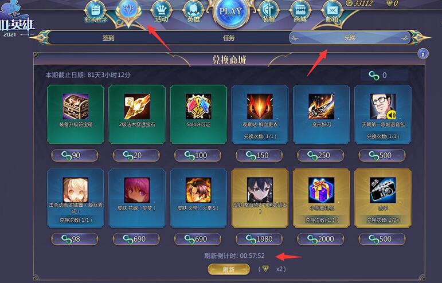442x283 pixels.
Task: Click the 天朝第一歌姬语音包 item card
Action: pyautogui.click(x=383, y=115)
